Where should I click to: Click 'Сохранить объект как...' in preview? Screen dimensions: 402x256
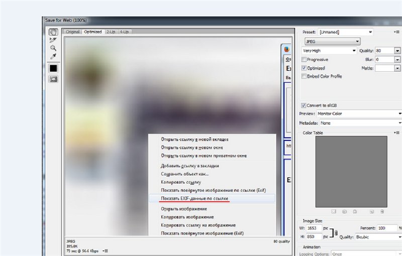pos(184,174)
